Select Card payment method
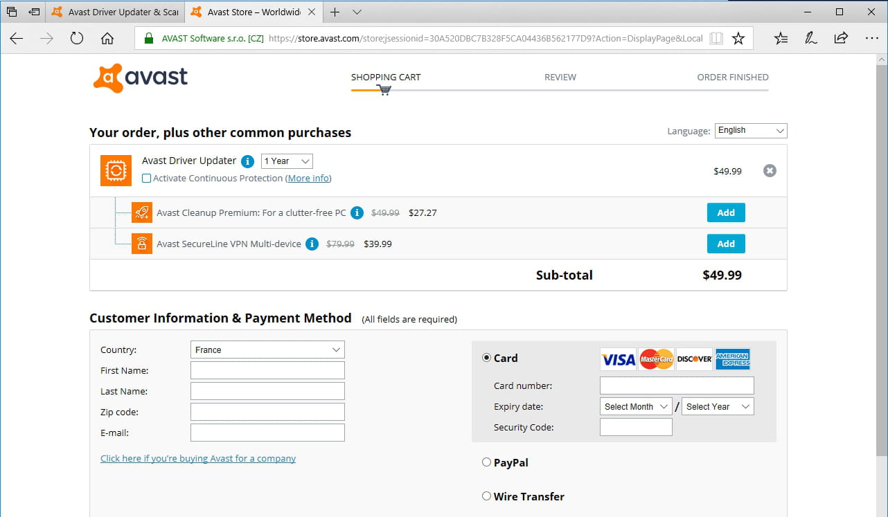Image resolution: width=888 pixels, height=517 pixels. tap(486, 358)
